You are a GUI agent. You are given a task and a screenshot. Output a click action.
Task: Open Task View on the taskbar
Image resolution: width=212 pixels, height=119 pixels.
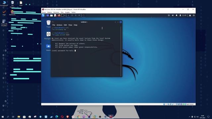point(13,117)
